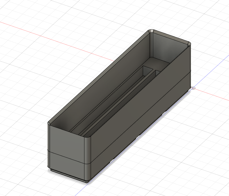Select the origin point marker beside the box
Viewport: 229px width, 196px height.
click(193, 88)
